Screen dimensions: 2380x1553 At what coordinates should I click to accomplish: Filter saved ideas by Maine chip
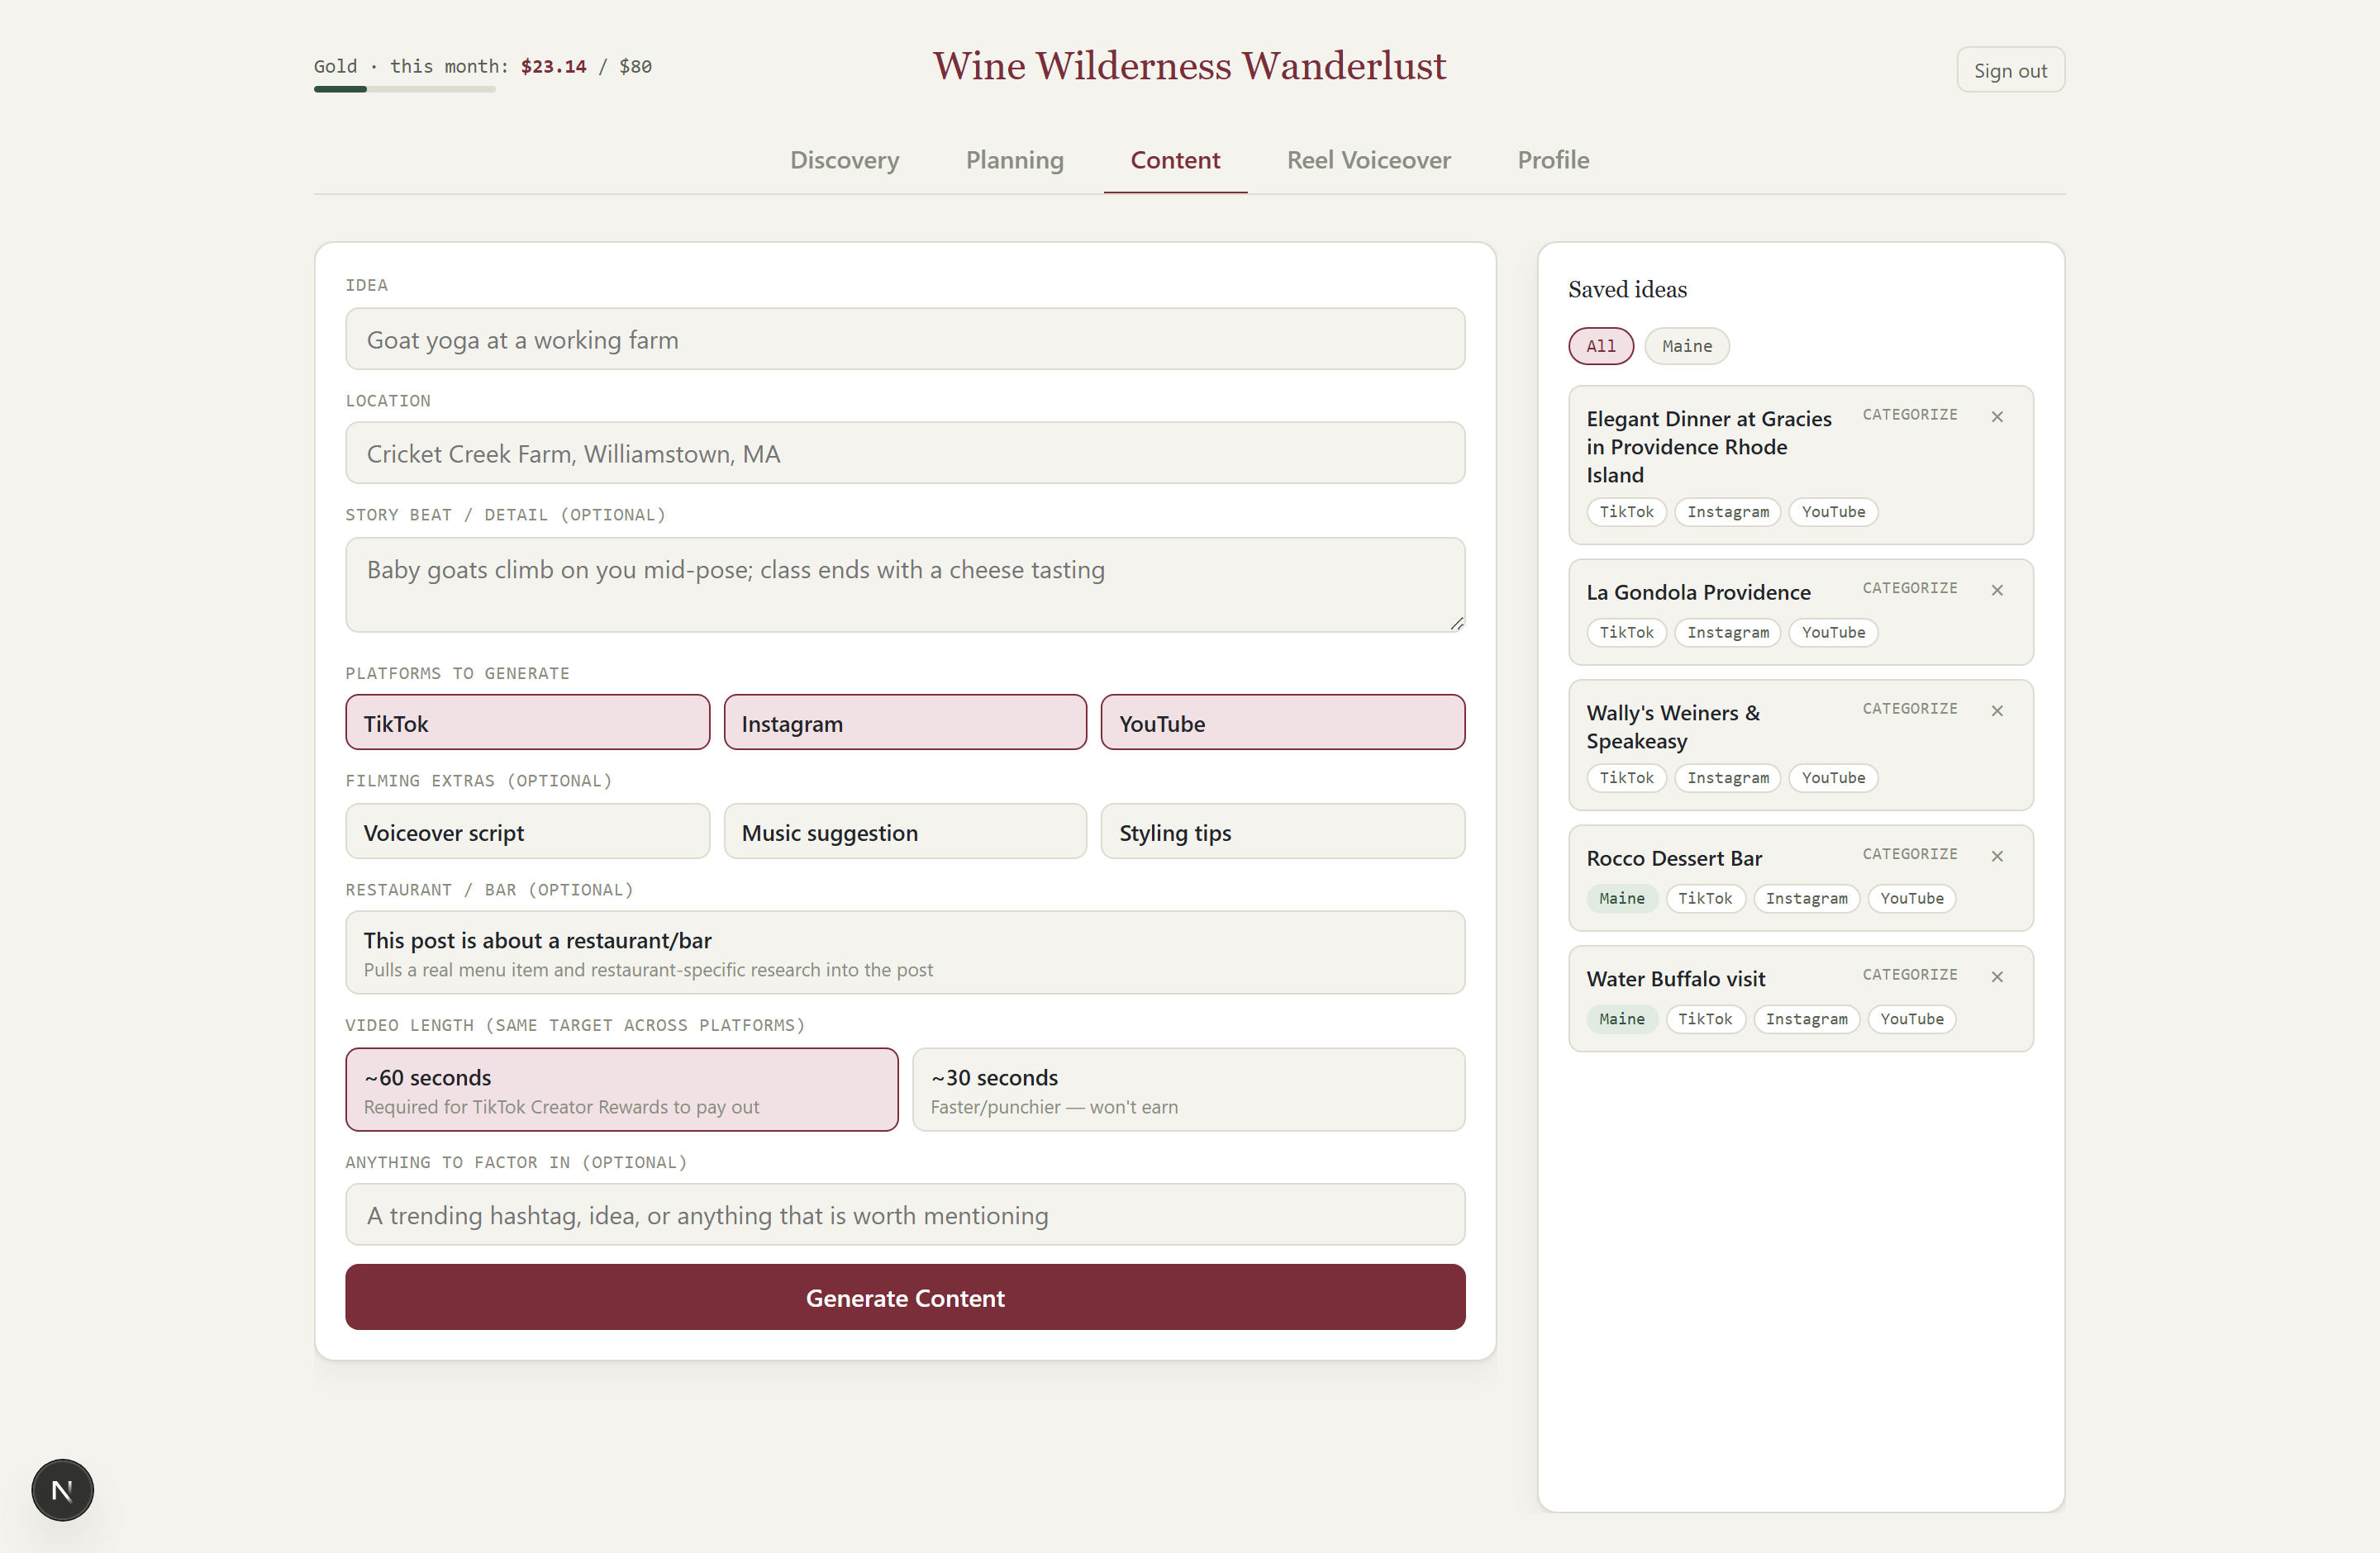[1687, 346]
